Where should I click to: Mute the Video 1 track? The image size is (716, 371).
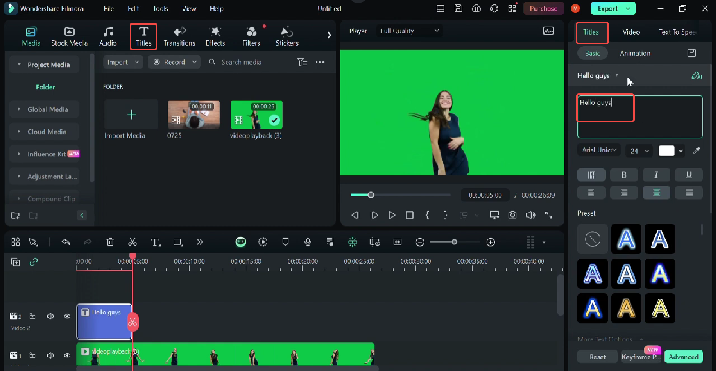click(x=50, y=355)
